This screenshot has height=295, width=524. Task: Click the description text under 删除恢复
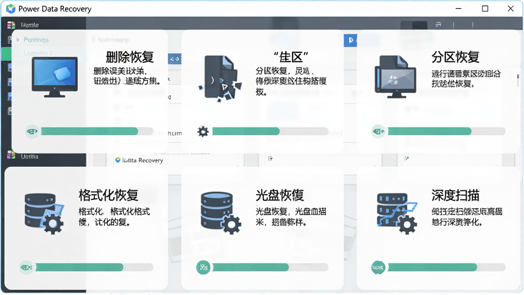tap(127, 76)
